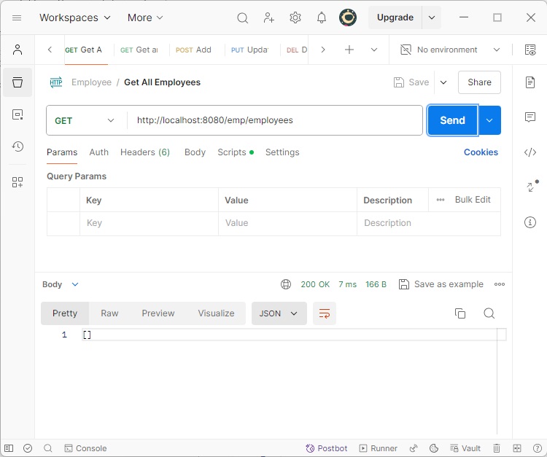Open the No environment dropdown
The image size is (547, 457).
coord(450,50)
